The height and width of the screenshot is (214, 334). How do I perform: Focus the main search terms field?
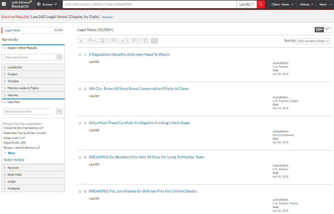point(149,4)
